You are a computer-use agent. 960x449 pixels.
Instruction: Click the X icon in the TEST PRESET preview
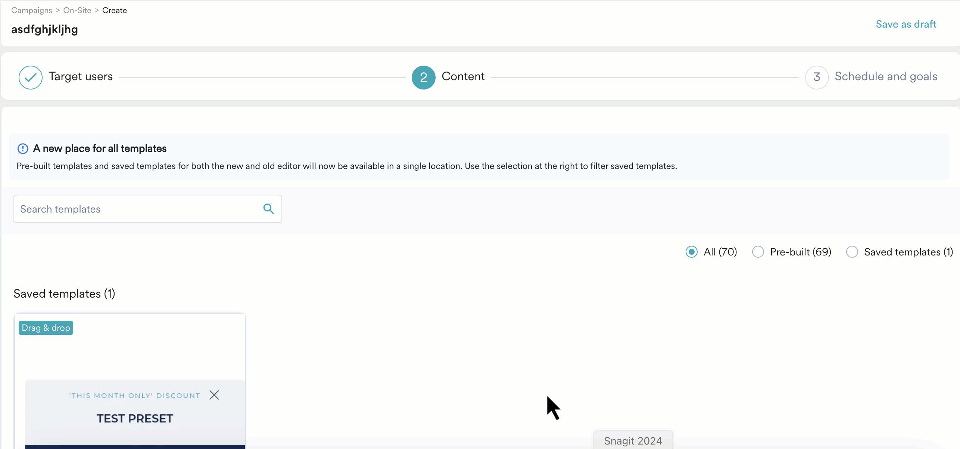pos(215,395)
